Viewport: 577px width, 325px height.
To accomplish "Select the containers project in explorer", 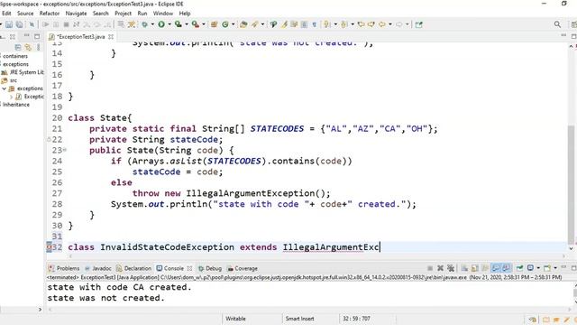I will click(14, 56).
